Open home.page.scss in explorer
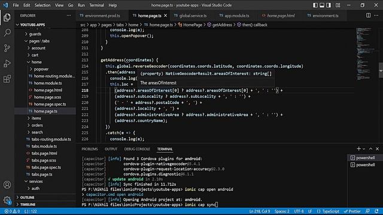The image size is (383, 215). pyautogui.click(x=45, y=97)
